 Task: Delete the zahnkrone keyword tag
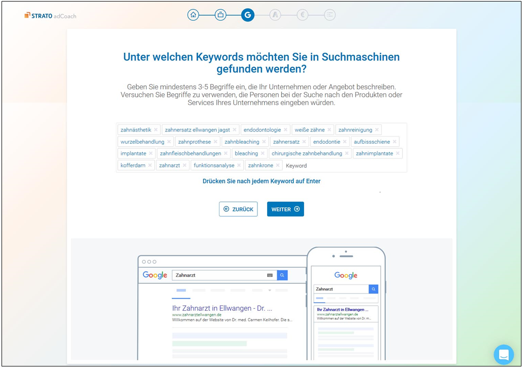point(278,165)
